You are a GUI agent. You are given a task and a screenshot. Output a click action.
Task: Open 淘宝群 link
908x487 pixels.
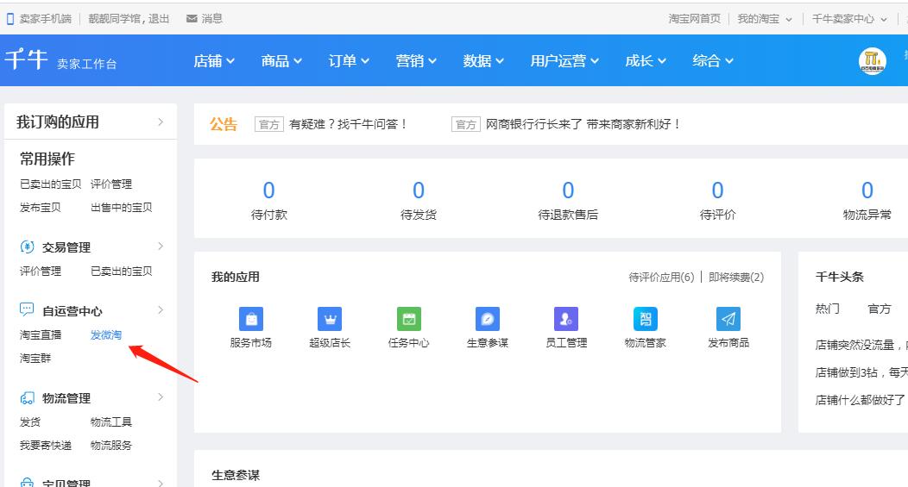[x=35, y=359]
